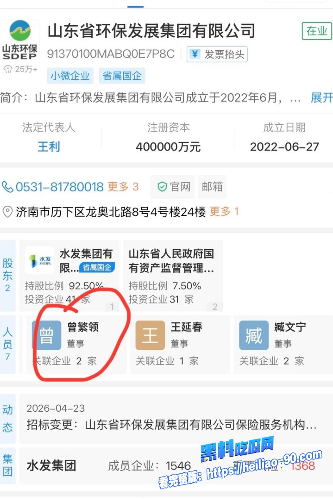333x499 pixels.
Task: Tap 投资企业 31 家 text
Action: (x=161, y=299)
